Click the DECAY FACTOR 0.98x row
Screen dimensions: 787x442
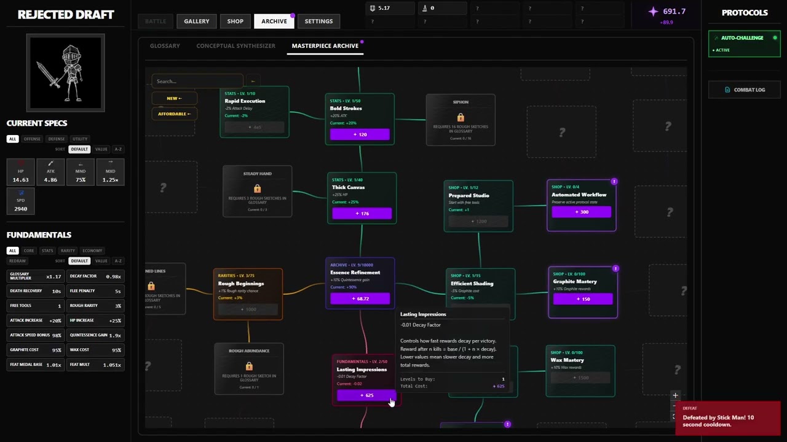(95, 276)
